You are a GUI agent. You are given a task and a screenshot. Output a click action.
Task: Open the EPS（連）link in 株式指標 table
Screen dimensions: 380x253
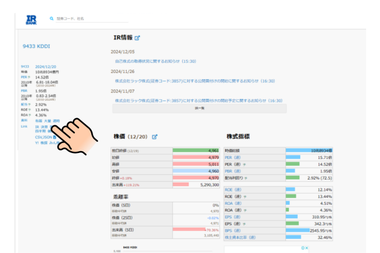point(232,217)
